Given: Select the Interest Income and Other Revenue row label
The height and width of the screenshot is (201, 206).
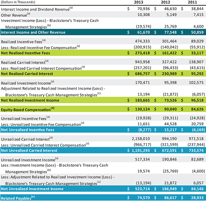Looking at the screenshot, I should [x=33, y=32].
